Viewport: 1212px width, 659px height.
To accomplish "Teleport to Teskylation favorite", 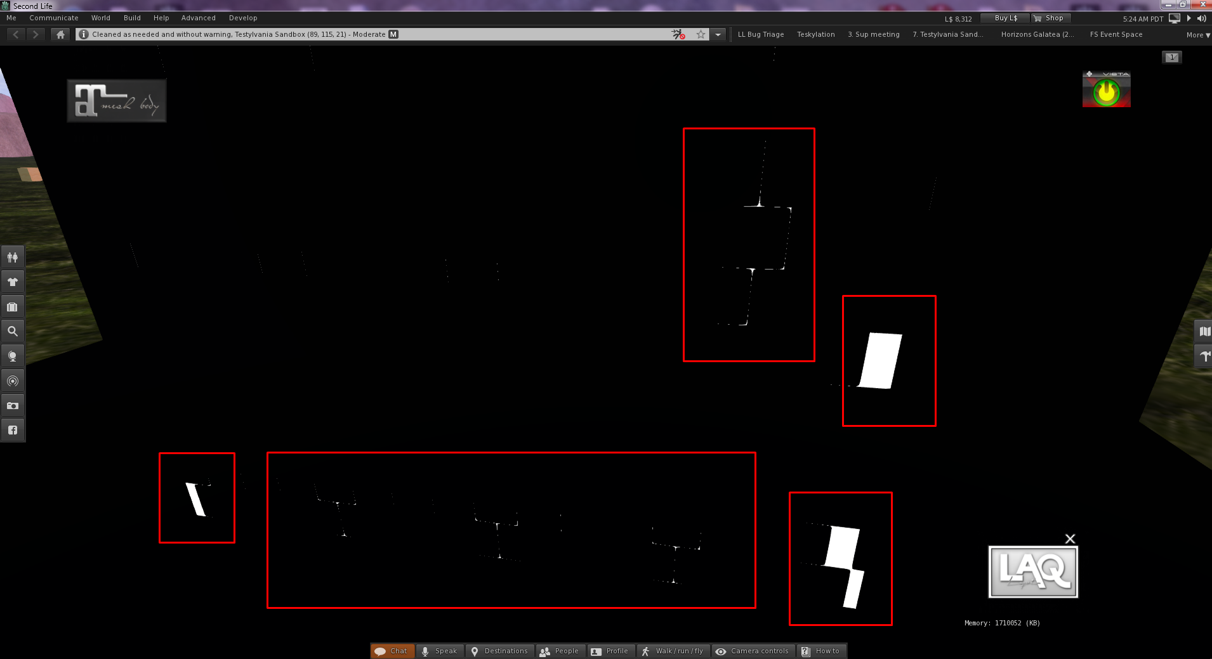I will (x=816, y=34).
